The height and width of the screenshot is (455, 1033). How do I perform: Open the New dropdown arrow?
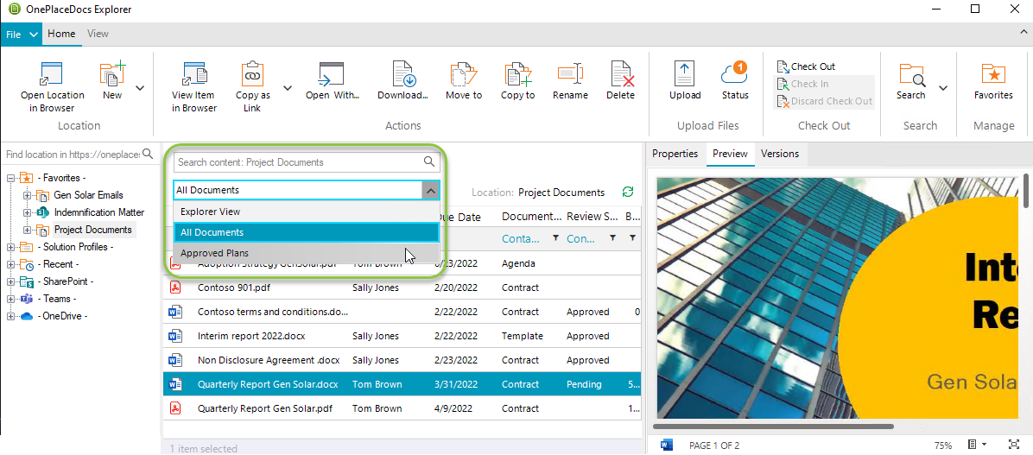140,87
